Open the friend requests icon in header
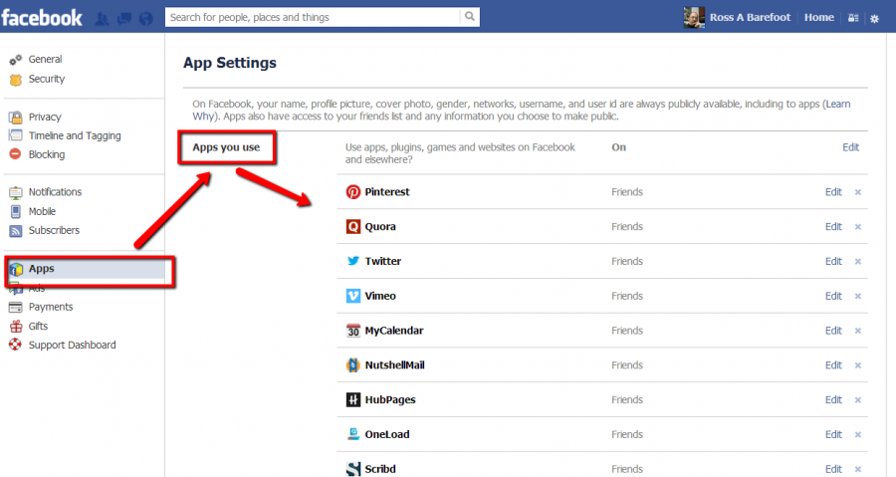The height and width of the screenshot is (477, 896). pos(102,19)
